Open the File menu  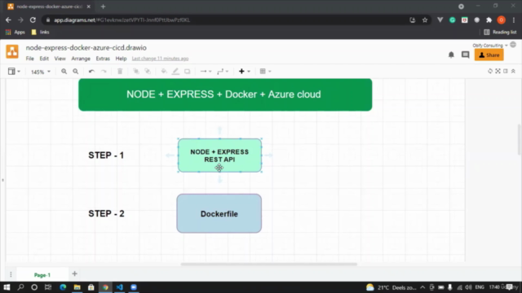click(30, 59)
